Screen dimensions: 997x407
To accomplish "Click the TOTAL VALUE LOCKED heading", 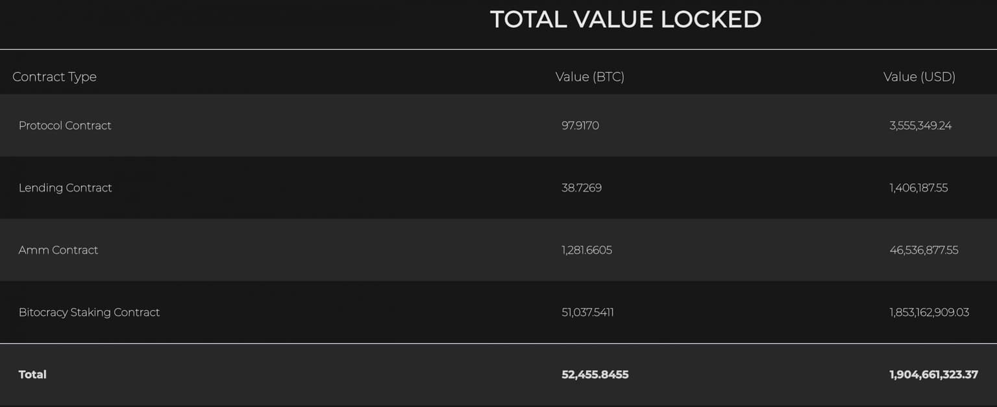I will (x=625, y=19).
